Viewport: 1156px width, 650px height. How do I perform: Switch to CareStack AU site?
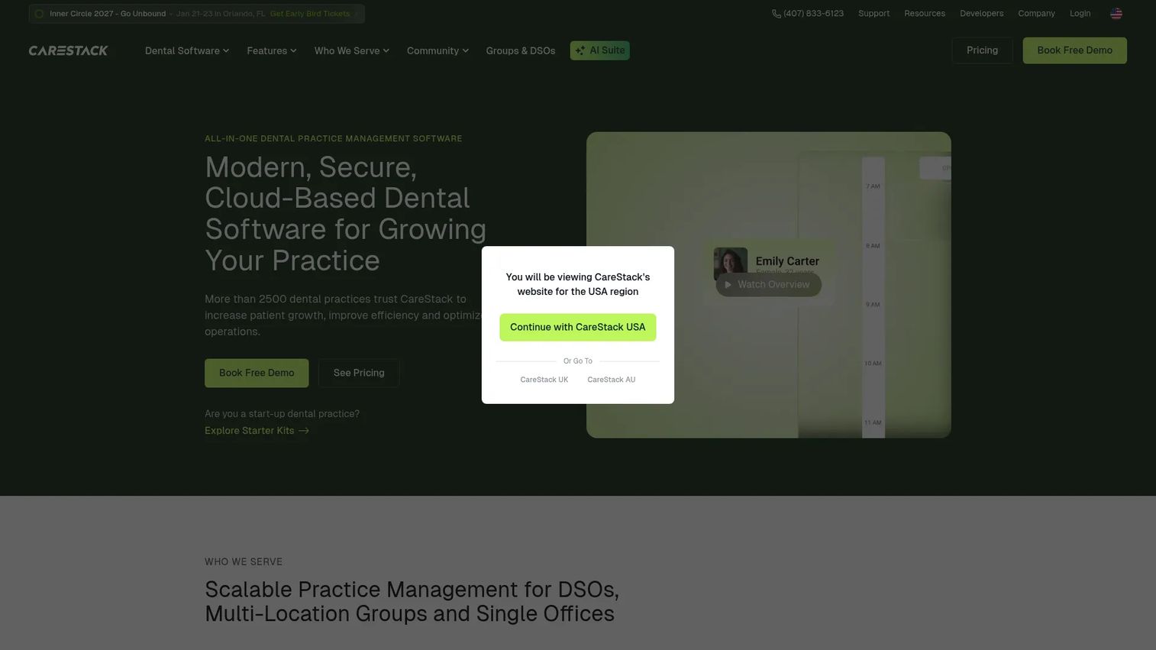pos(611,380)
